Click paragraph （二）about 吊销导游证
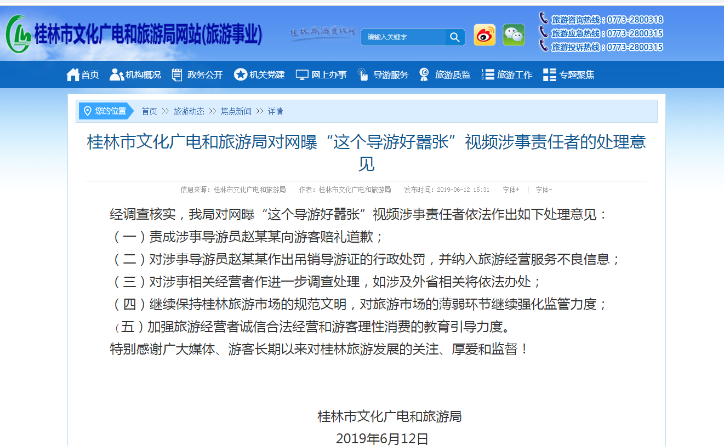The image size is (724, 446). coord(366,259)
